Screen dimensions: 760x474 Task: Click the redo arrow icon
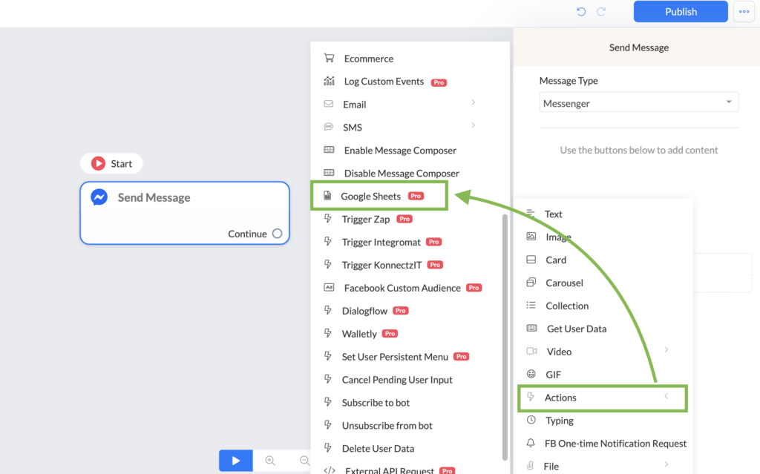click(601, 12)
